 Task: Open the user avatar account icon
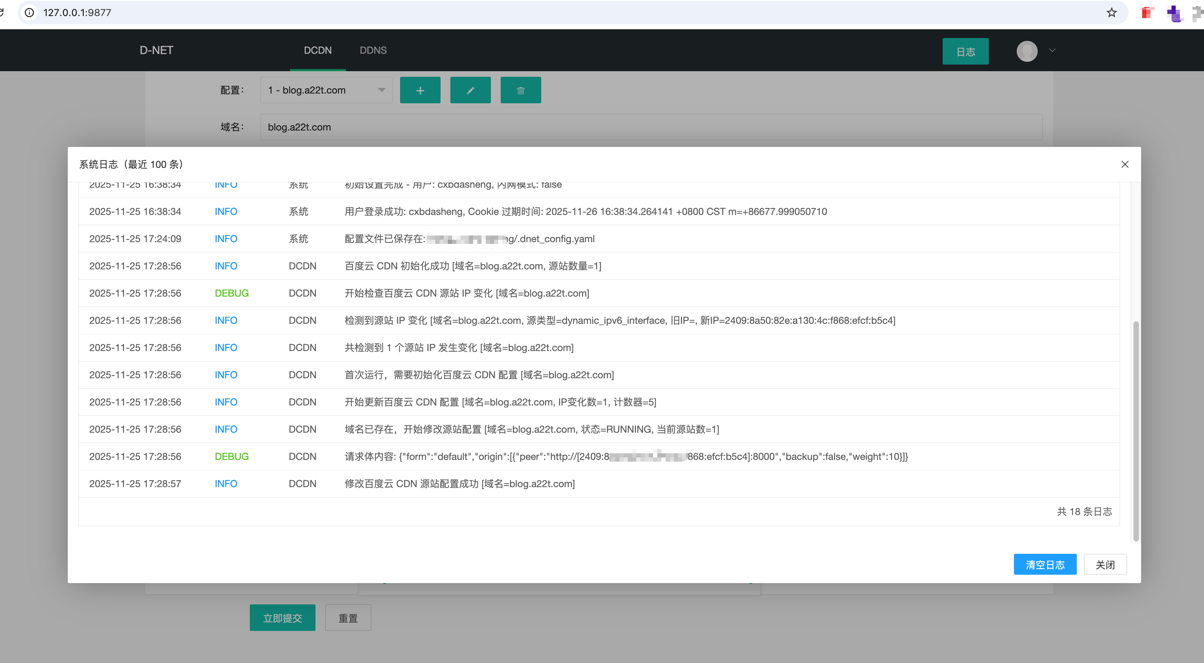(x=1027, y=51)
